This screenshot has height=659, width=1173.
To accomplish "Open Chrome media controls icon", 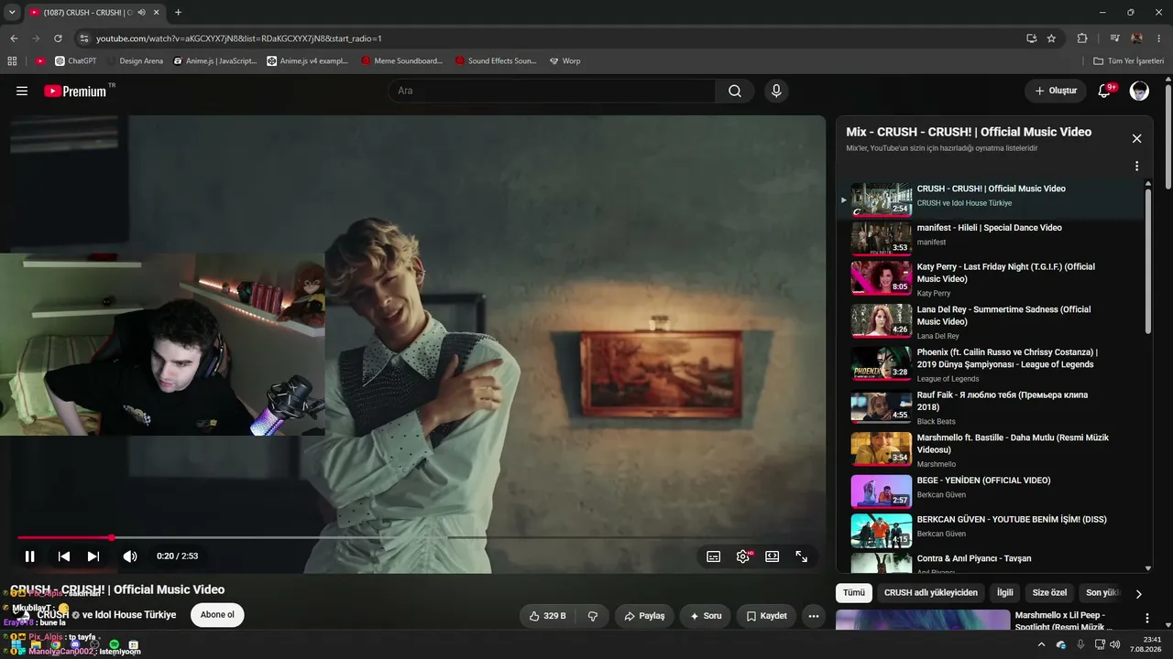I will click(1114, 38).
